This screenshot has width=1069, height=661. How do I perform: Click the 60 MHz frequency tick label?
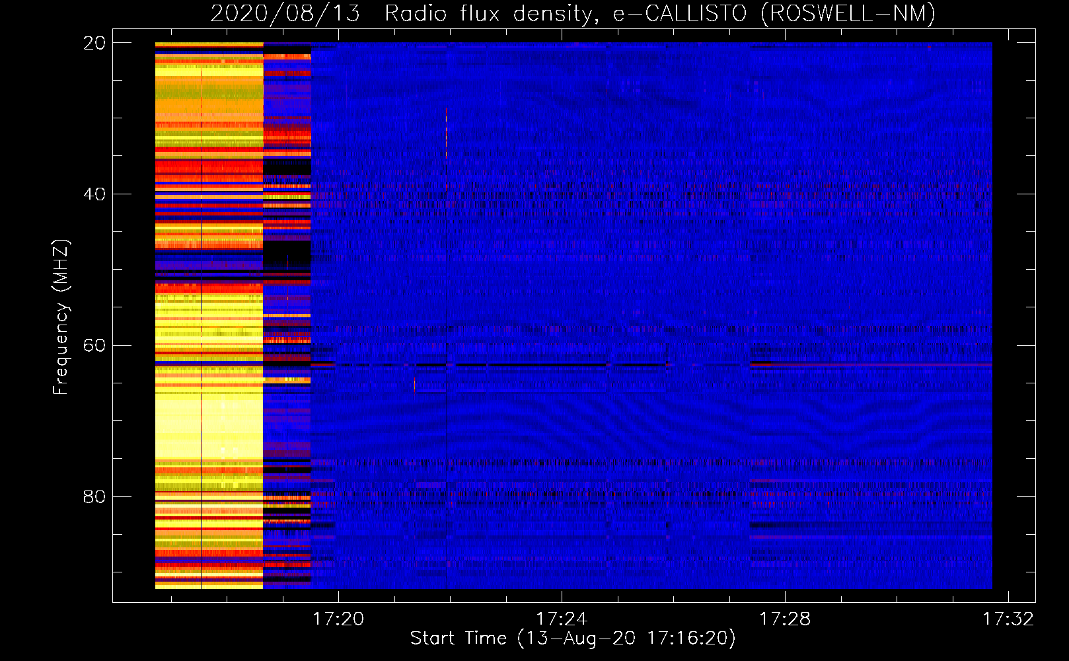click(94, 345)
